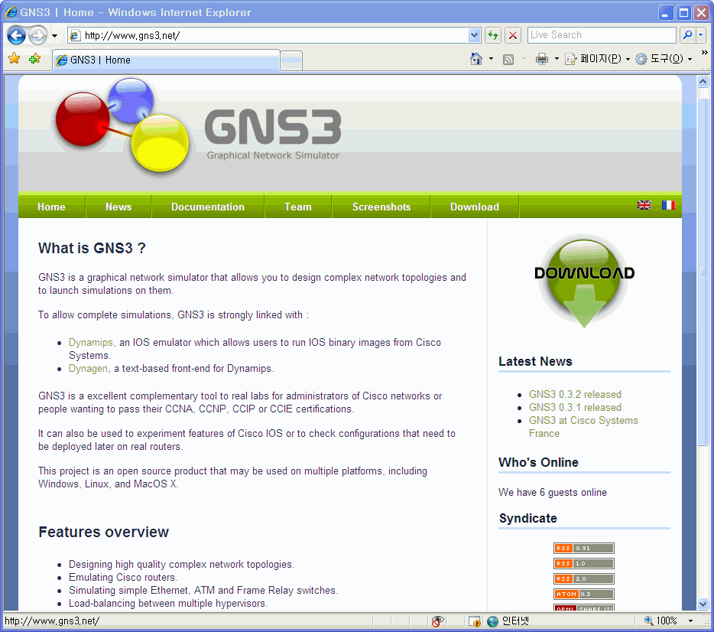
Task: Click the Live Search input box
Action: pos(602,35)
